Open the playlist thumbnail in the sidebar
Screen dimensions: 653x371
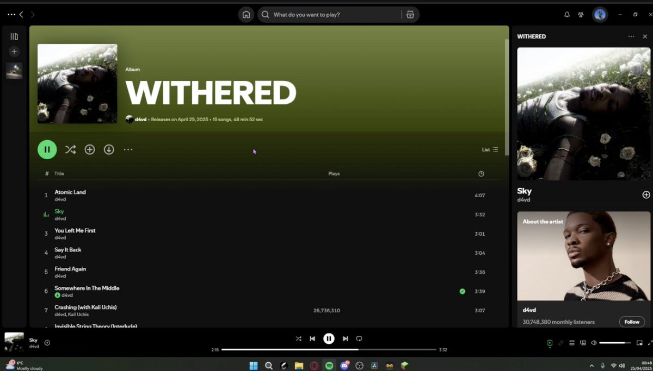[x=14, y=71]
